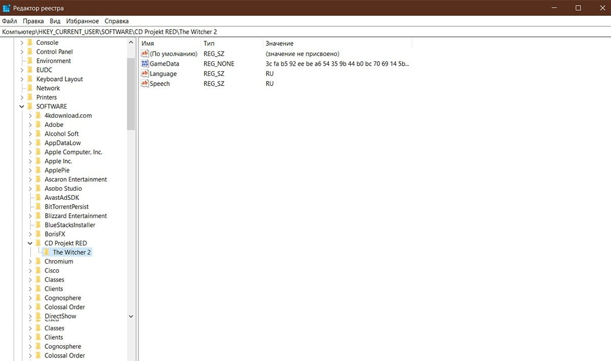The height and width of the screenshot is (361, 611).
Task: Click The Witcher 2 folder icon
Action: pos(47,252)
